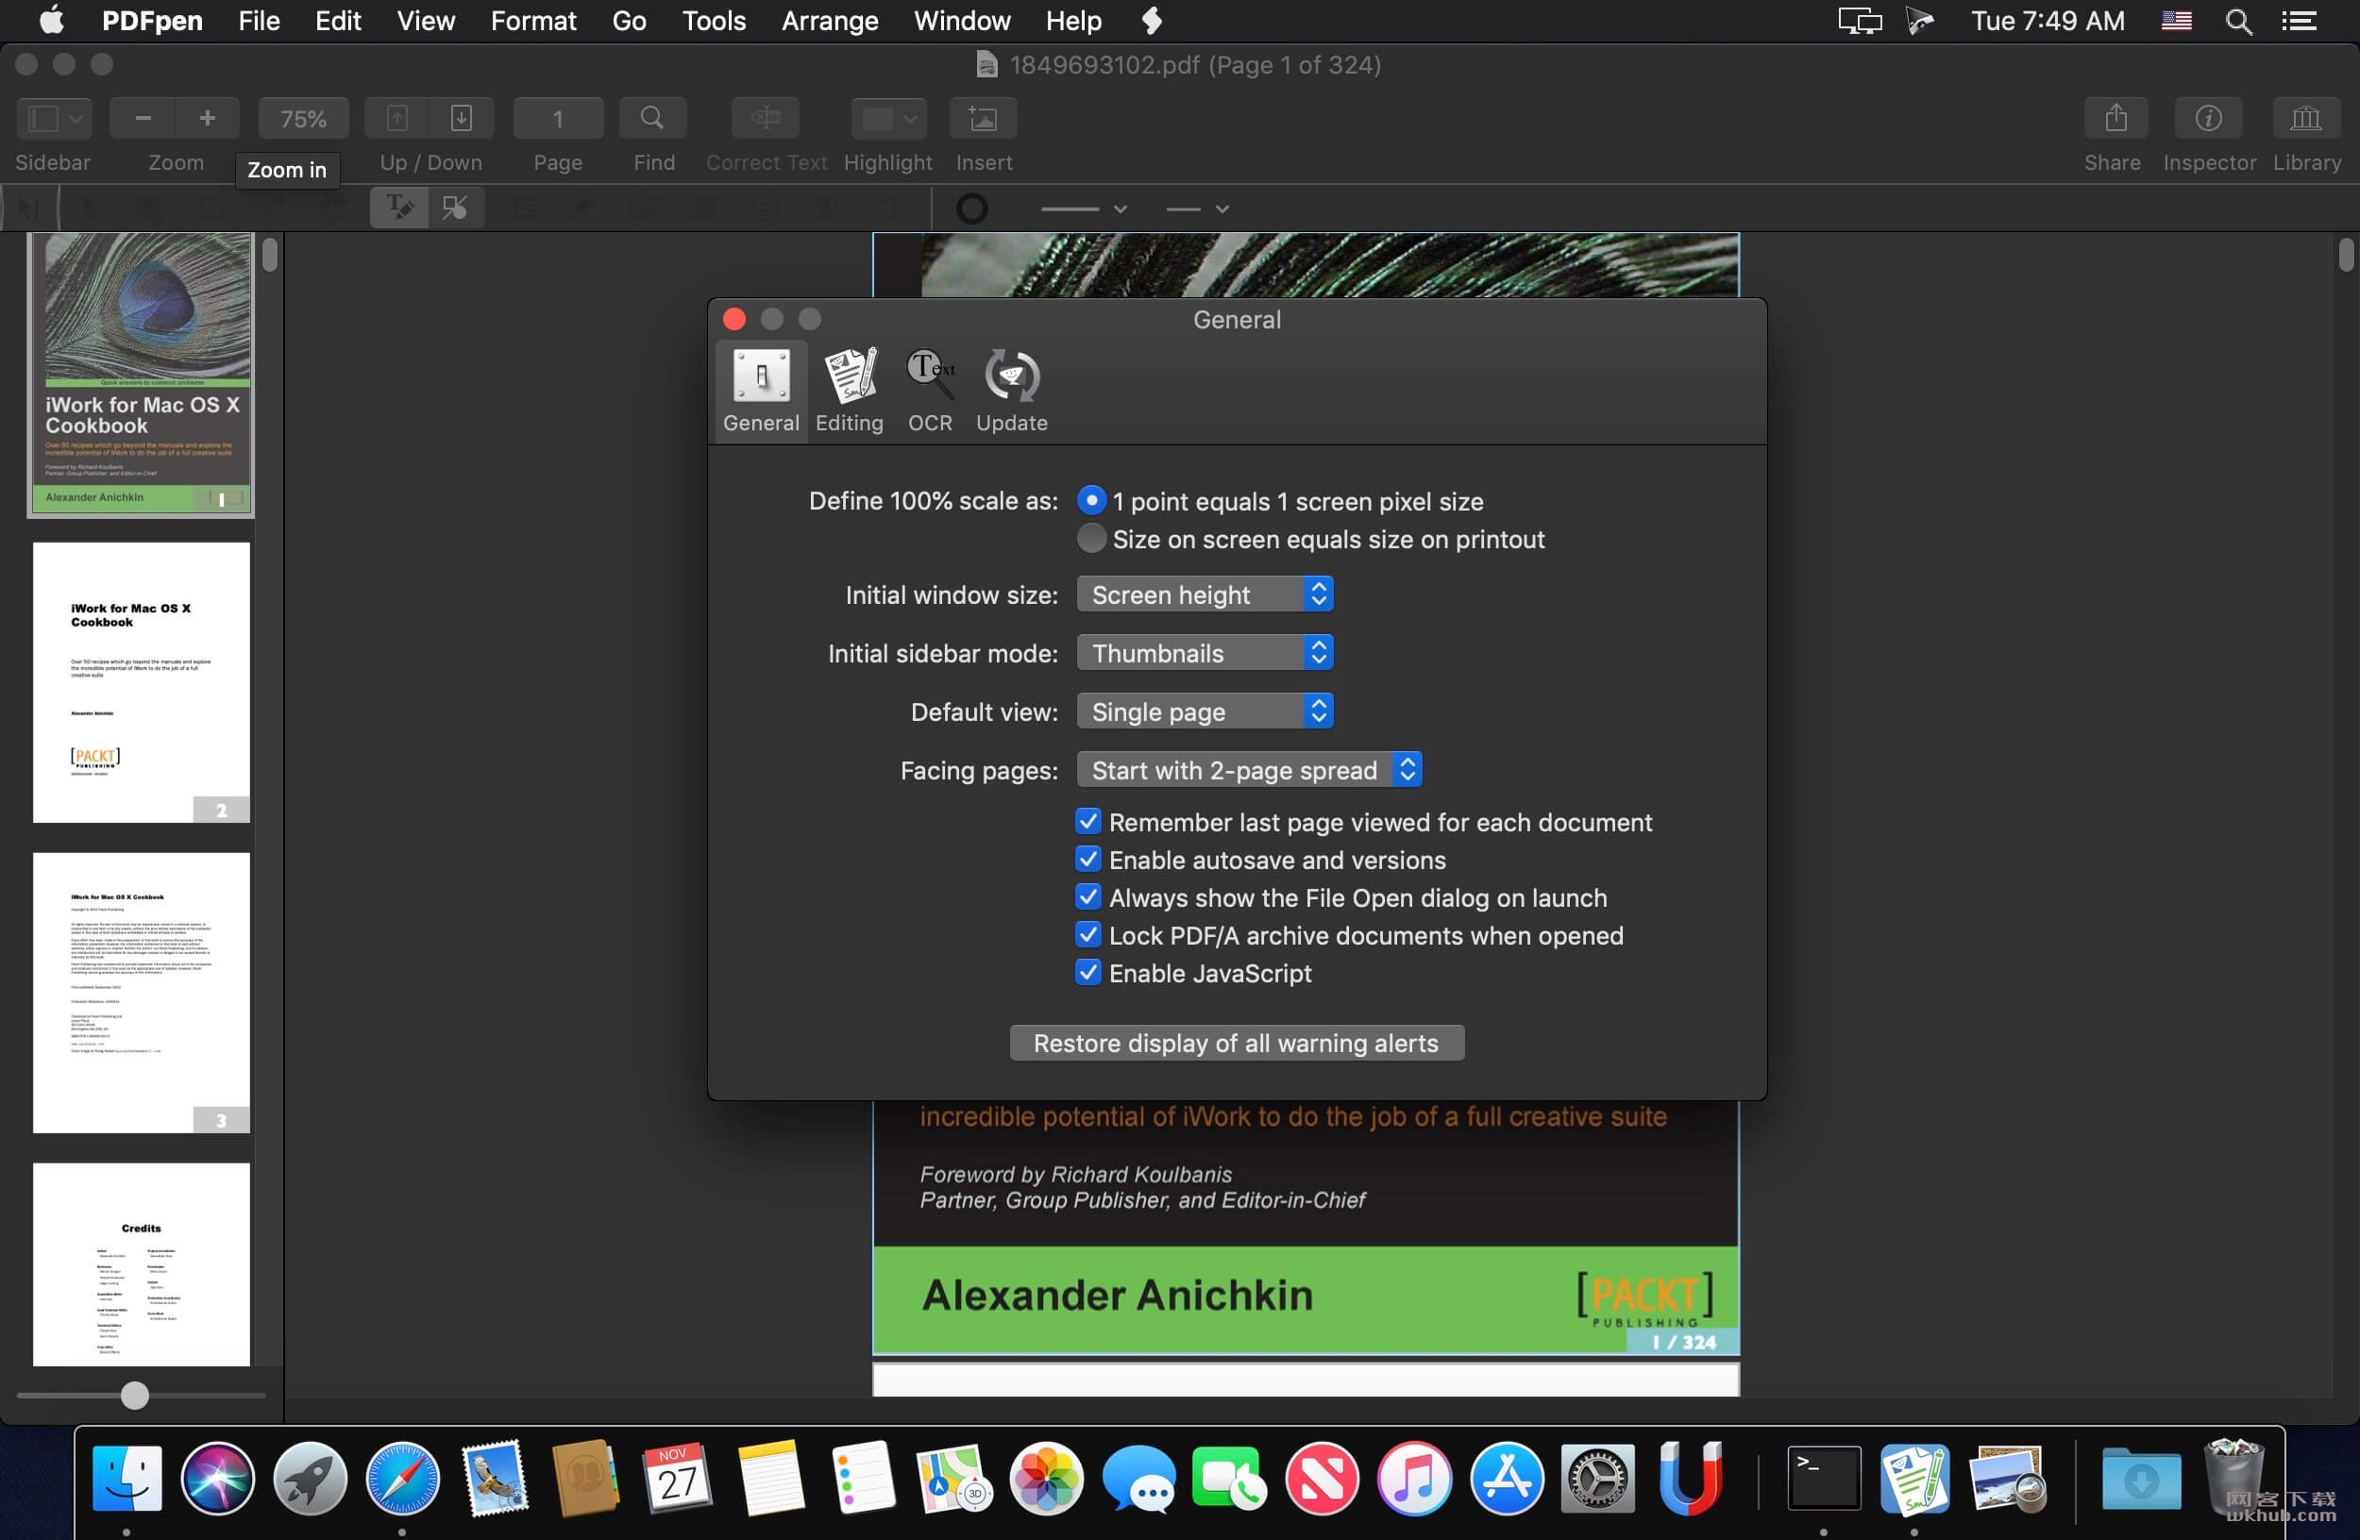Viewport: 2360px width, 1540px height.
Task: Open the PDFpen application menu
Action: 152,21
